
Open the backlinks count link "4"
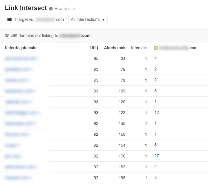[155, 59]
